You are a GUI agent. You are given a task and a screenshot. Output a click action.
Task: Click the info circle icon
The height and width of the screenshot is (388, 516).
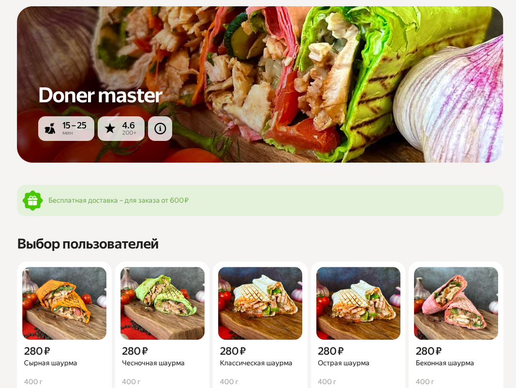[x=160, y=129]
